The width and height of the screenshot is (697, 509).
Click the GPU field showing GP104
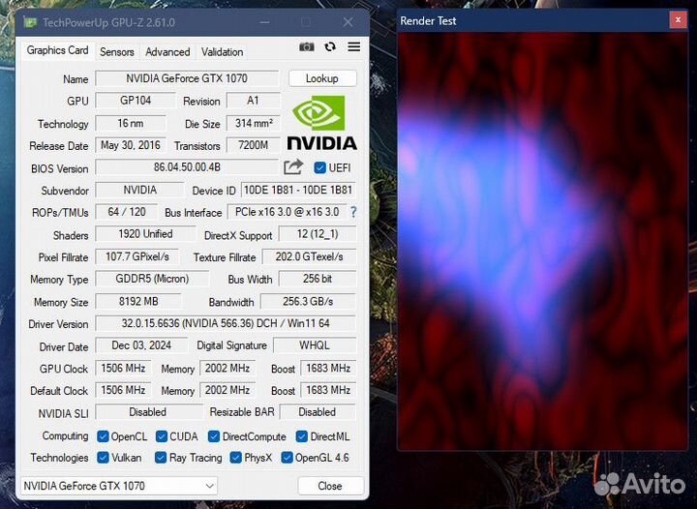(136, 101)
